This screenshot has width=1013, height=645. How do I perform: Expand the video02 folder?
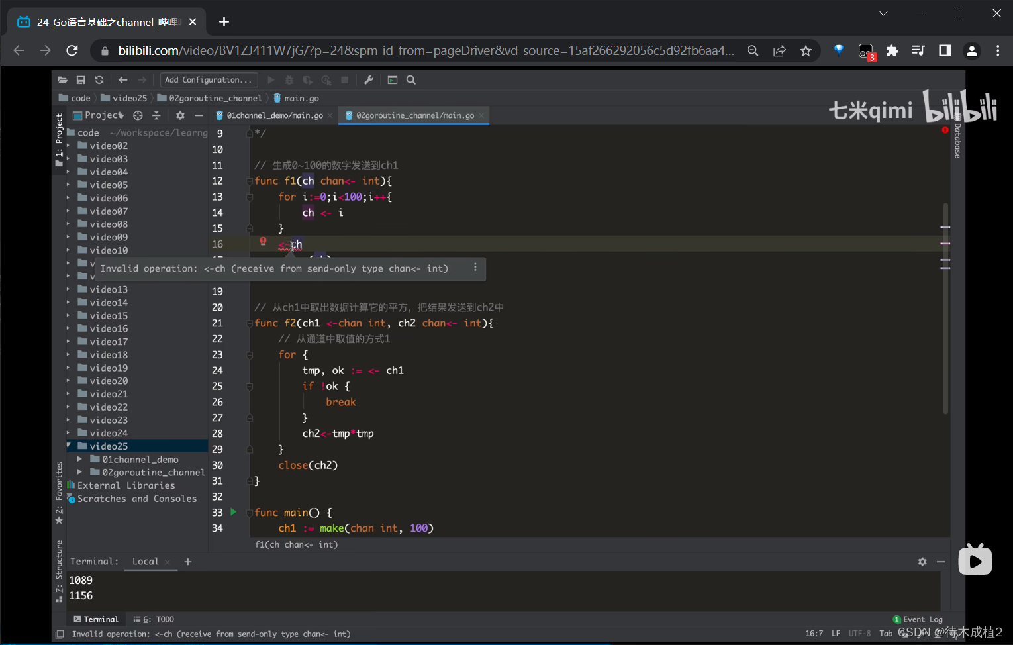(x=68, y=146)
